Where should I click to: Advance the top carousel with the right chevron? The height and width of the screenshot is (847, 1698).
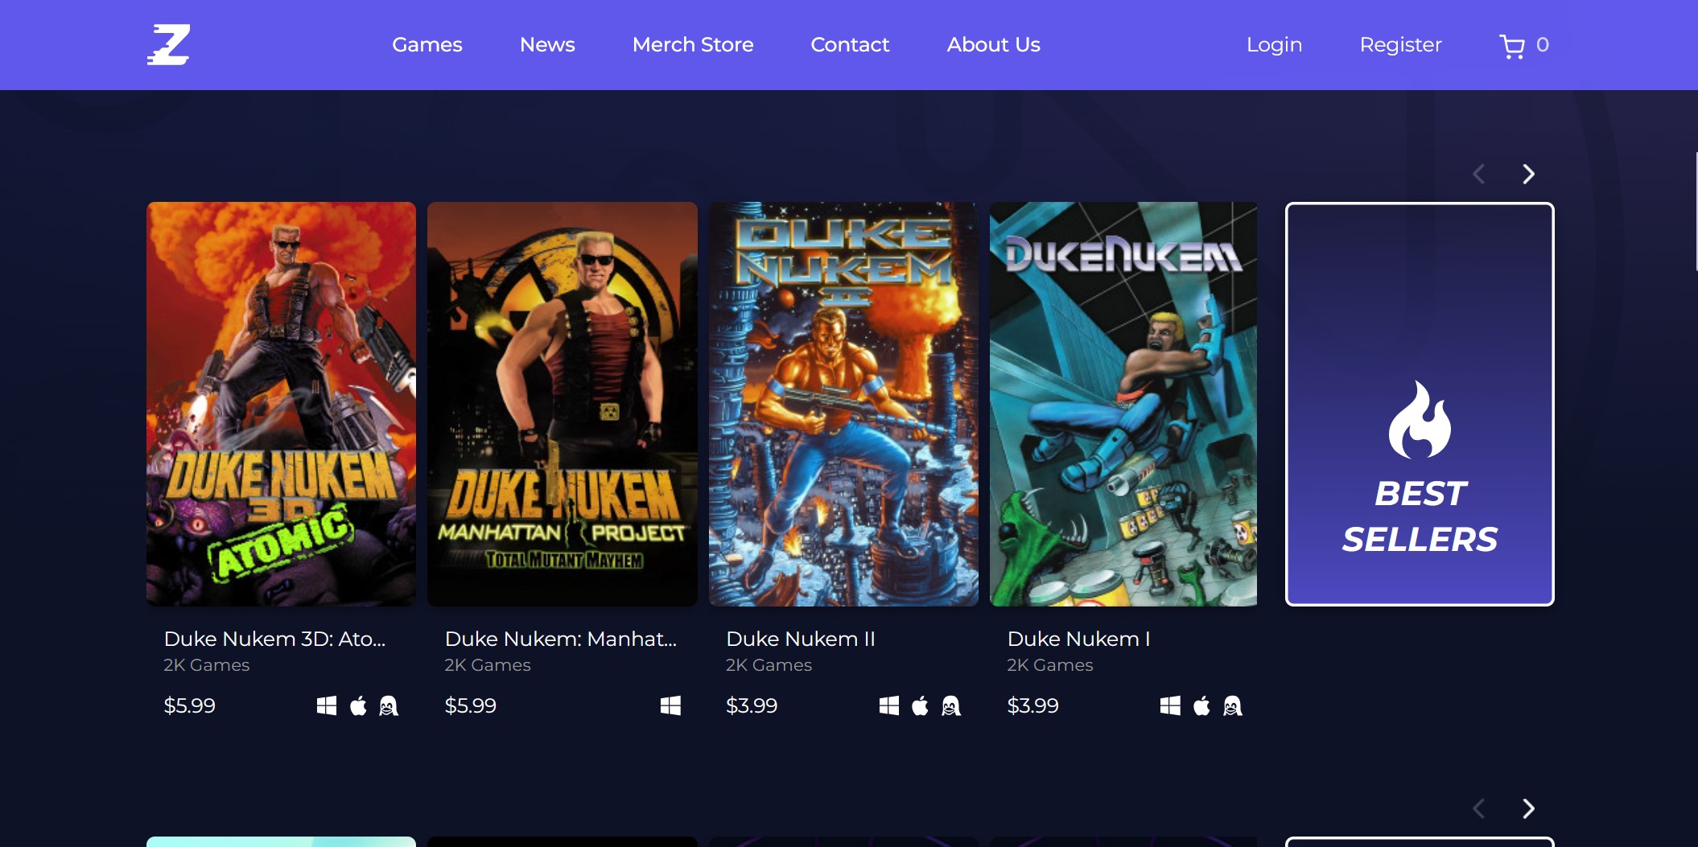1528,174
